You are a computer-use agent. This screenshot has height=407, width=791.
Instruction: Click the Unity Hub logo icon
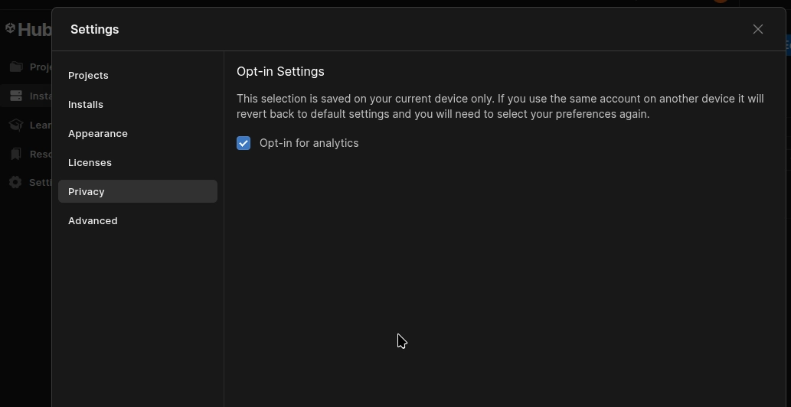click(x=10, y=28)
